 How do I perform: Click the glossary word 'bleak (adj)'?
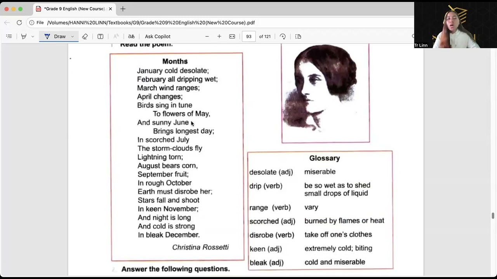pyautogui.click(x=267, y=263)
